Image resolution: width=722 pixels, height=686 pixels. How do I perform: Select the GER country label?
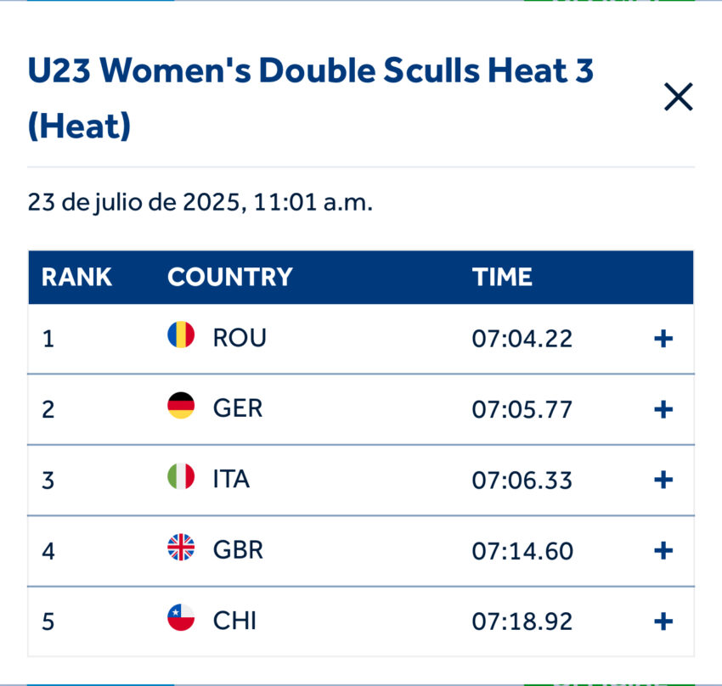238,408
